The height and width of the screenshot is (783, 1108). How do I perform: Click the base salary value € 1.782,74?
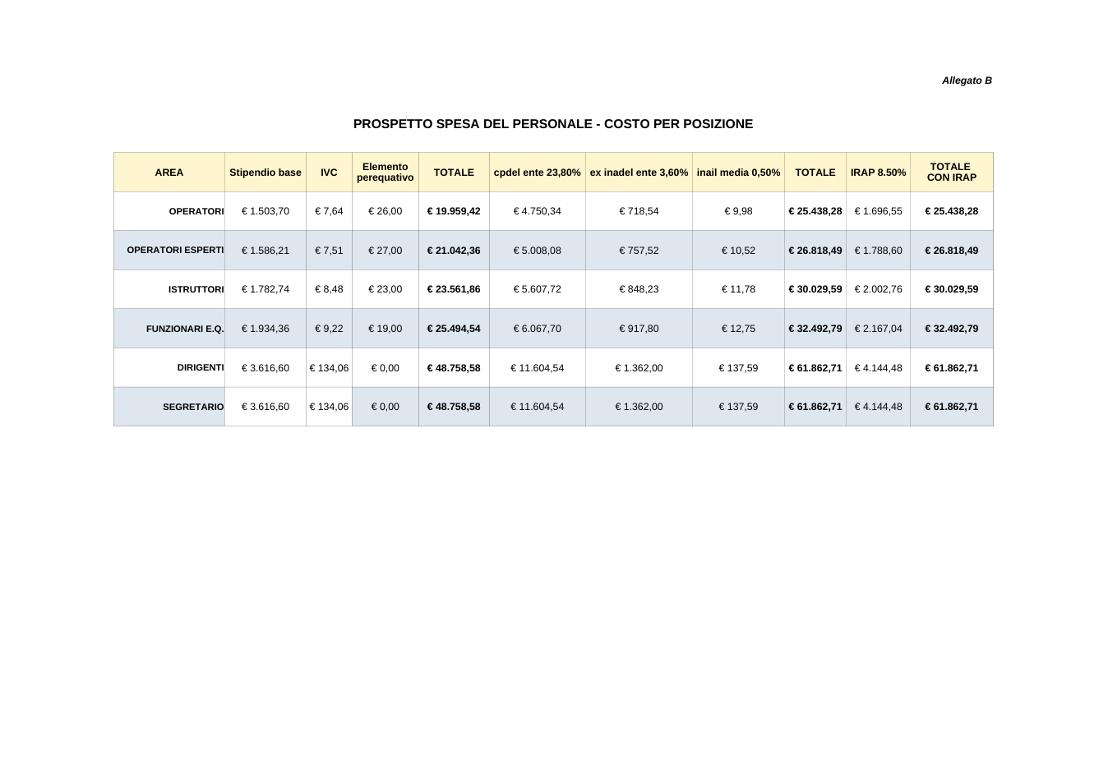pyautogui.click(x=265, y=289)
